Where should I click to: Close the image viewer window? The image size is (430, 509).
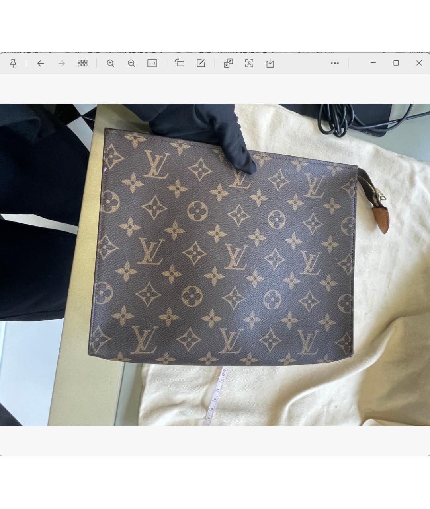pos(419,63)
